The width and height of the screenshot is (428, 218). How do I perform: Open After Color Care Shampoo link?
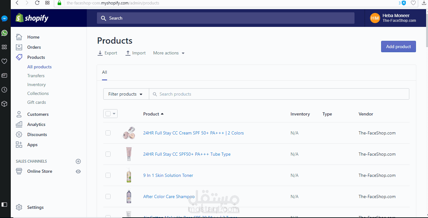point(169,196)
